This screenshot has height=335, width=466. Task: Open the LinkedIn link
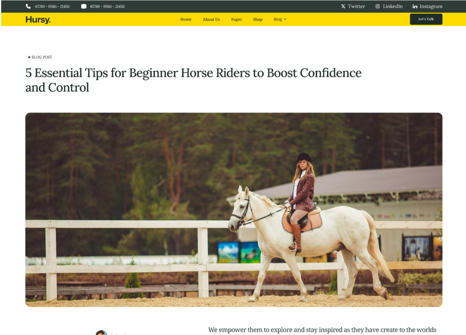pyautogui.click(x=393, y=6)
